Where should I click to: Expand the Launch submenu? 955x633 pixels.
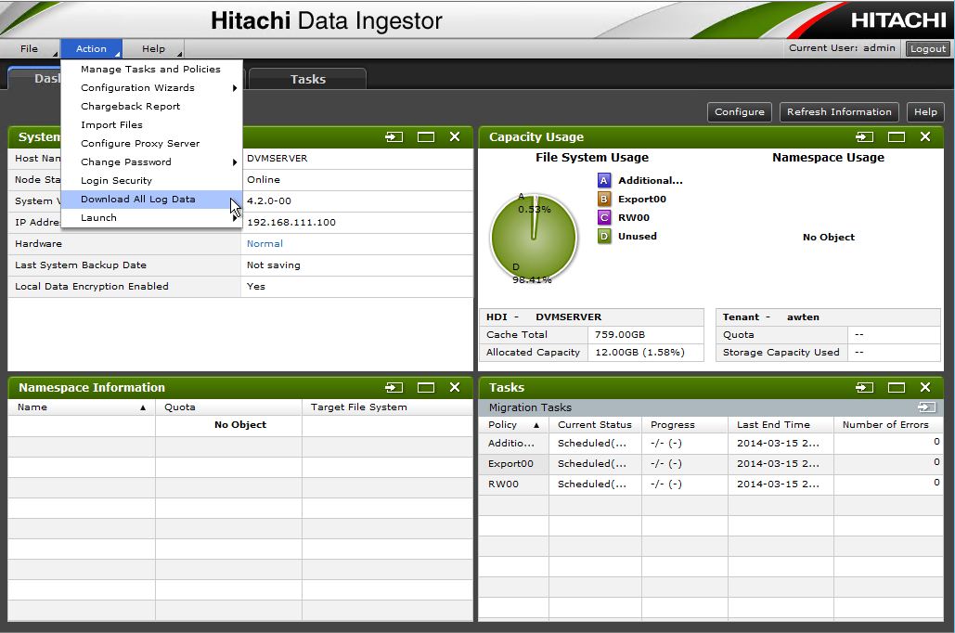151,218
